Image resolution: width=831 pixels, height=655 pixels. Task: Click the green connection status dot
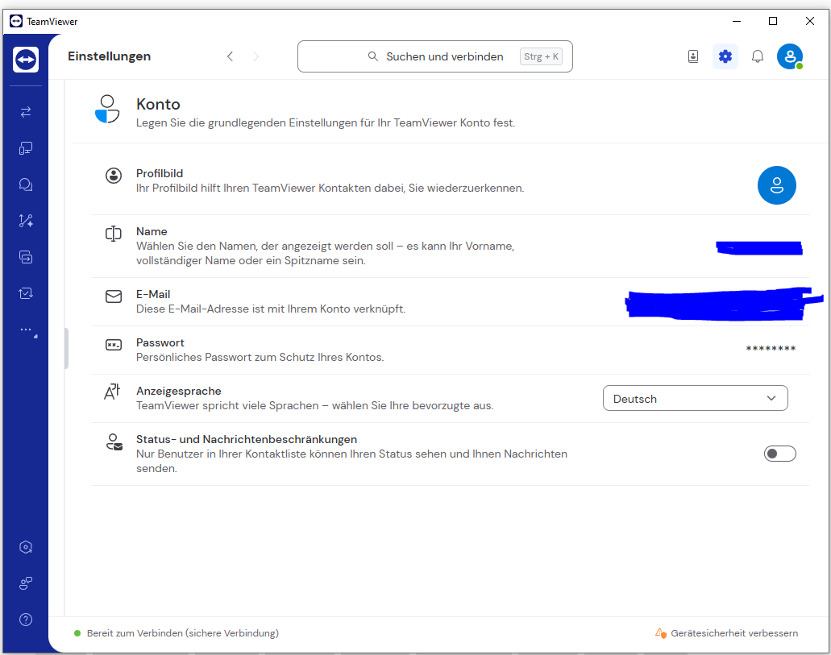pos(77,633)
